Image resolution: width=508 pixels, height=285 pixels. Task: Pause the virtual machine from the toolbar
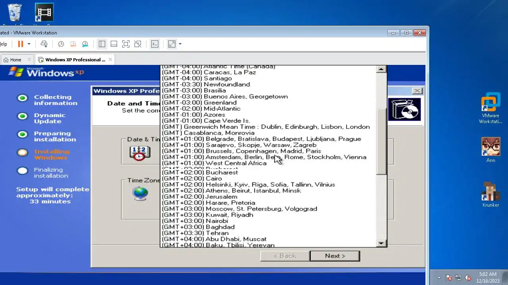pos(21,44)
